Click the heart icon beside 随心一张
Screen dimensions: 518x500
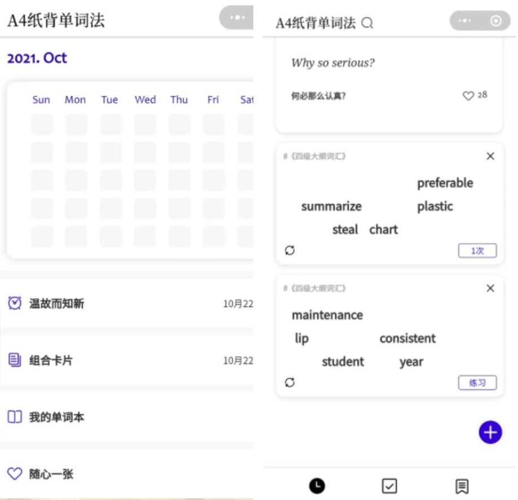point(14,474)
